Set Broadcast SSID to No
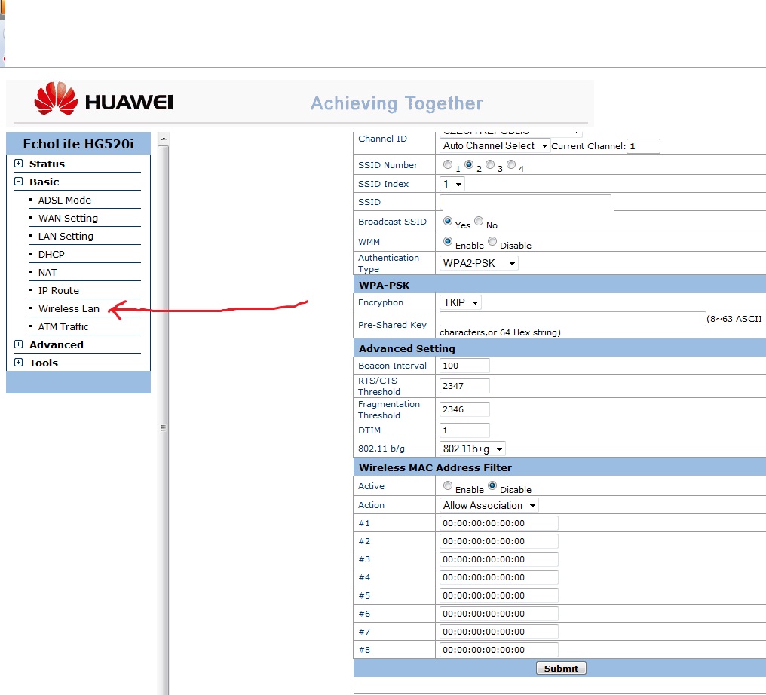The image size is (766, 695). click(x=479, y=222)
